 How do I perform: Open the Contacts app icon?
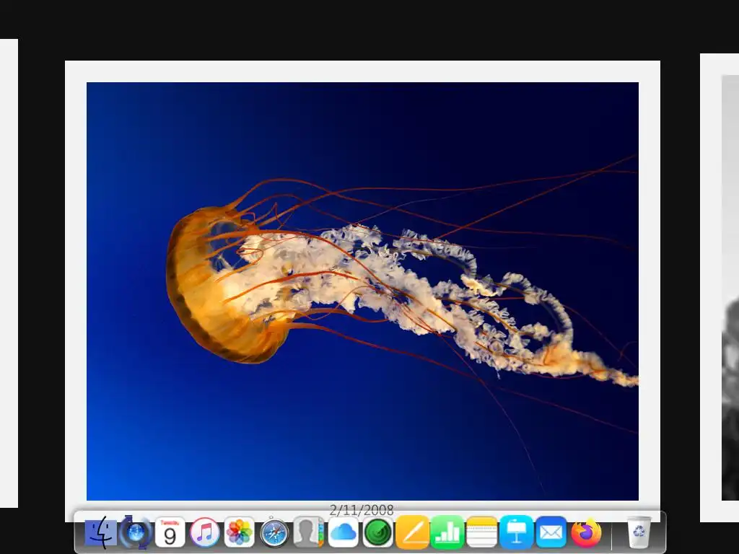coord(309,532)
